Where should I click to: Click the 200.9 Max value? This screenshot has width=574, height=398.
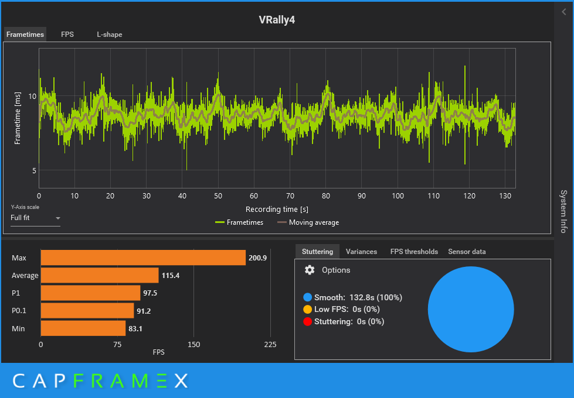[258, 258]
